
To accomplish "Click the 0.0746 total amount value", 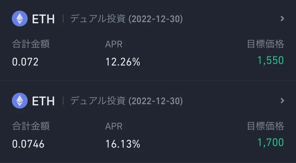I will tap(28, 144).
